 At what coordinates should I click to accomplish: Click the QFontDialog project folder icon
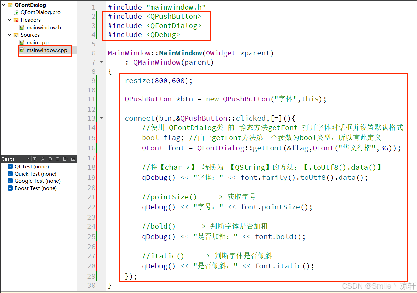pos(10,5)
